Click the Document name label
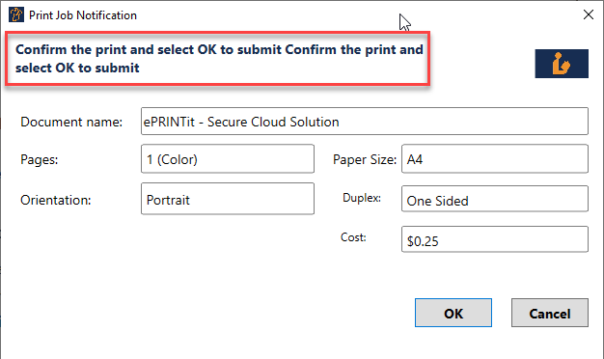604x359 pixels. [71, 123]
